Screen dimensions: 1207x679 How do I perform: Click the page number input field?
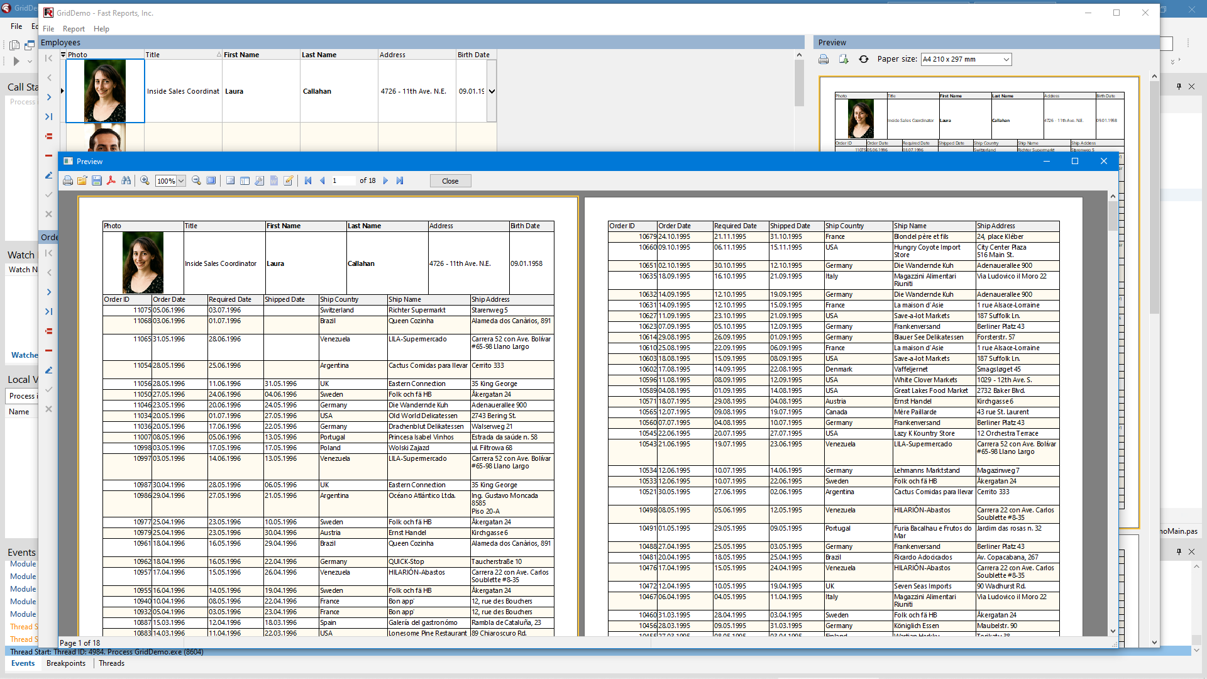click(343, 181)
